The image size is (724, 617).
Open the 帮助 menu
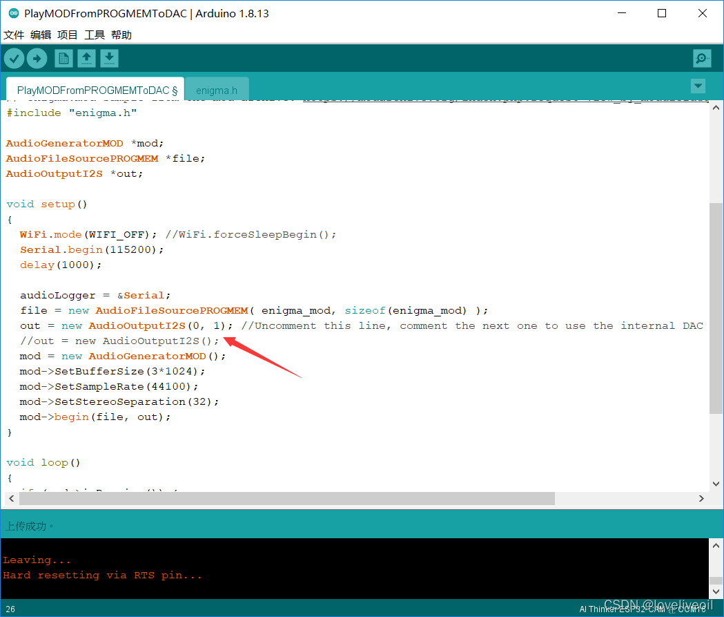(x=121, y=35)
